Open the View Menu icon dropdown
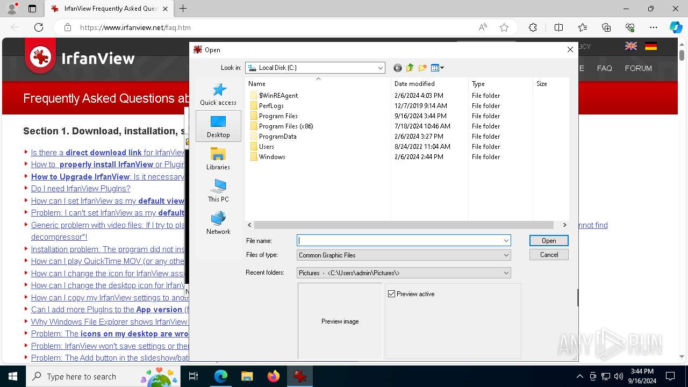688x387 pixels. click(x=438, y=68)
